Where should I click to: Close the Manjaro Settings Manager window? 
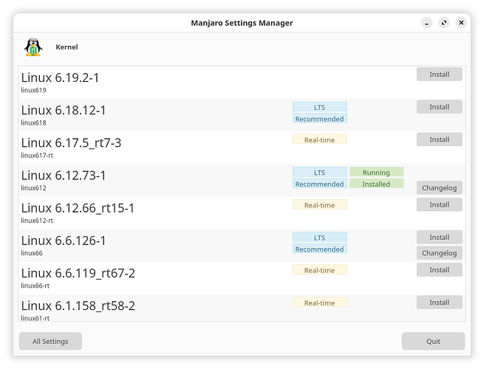click(461, 23)
